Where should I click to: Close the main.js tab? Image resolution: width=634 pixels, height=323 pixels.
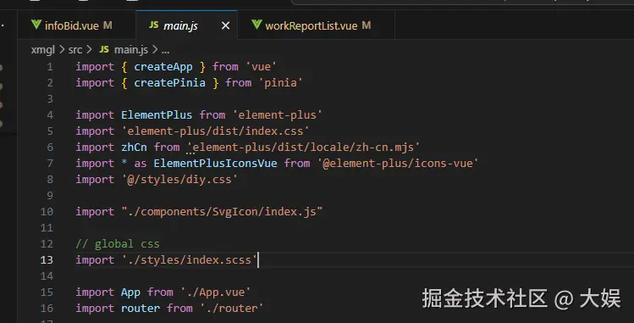click(x=226, y=26)
